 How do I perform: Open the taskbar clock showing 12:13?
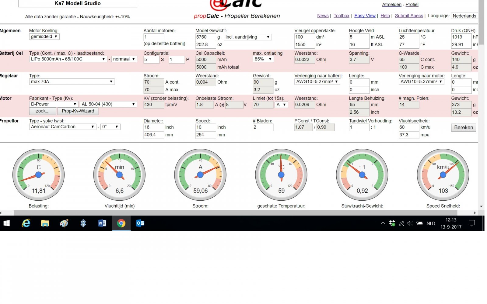451,223
